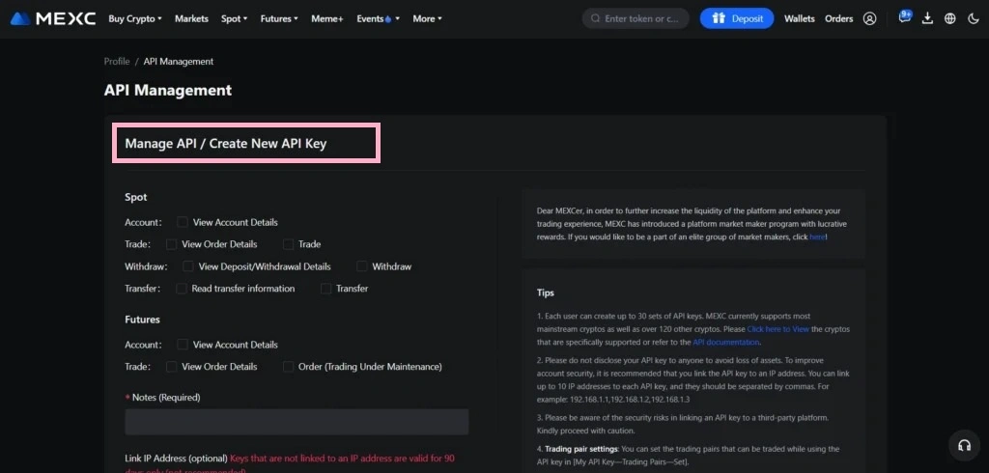Focus the Notes (Required) input field
The image size is (989, 473).
[x=297, y=422]
